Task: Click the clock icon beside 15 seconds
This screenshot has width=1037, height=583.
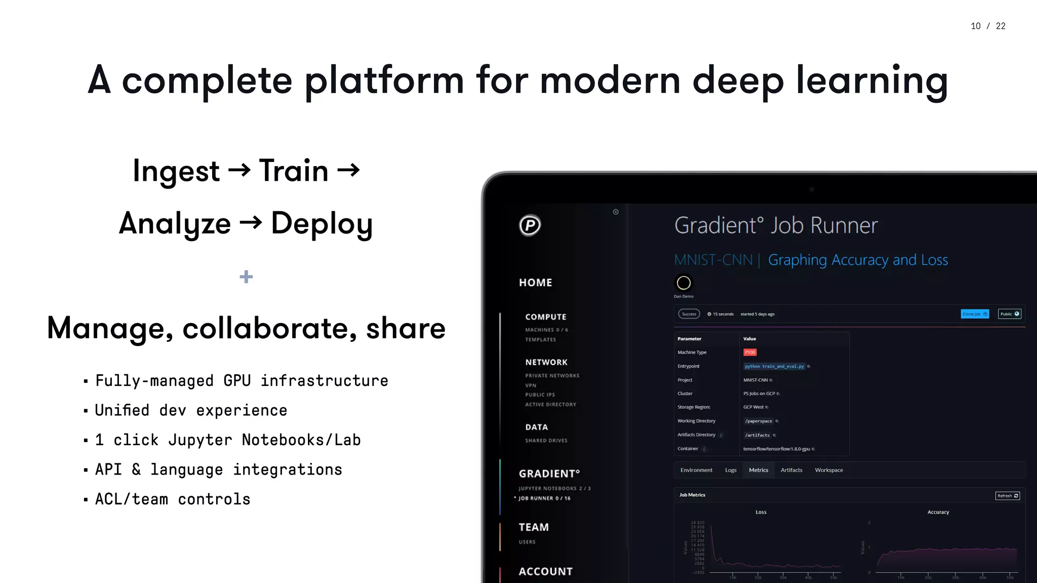Action: tap(709, 314)
